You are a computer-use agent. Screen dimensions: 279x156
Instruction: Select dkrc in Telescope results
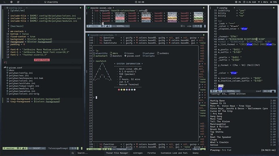pos(12,70)
